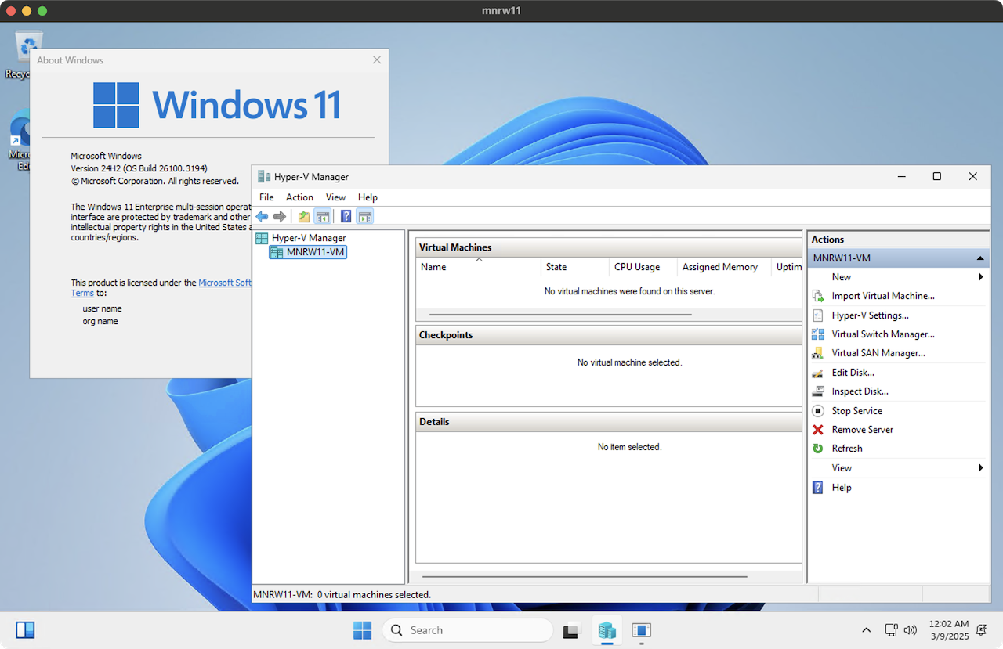Click the Virtual Switch Manager icon
The height and width of the screenshot is (649, 1003).
[x=818, y=334]
